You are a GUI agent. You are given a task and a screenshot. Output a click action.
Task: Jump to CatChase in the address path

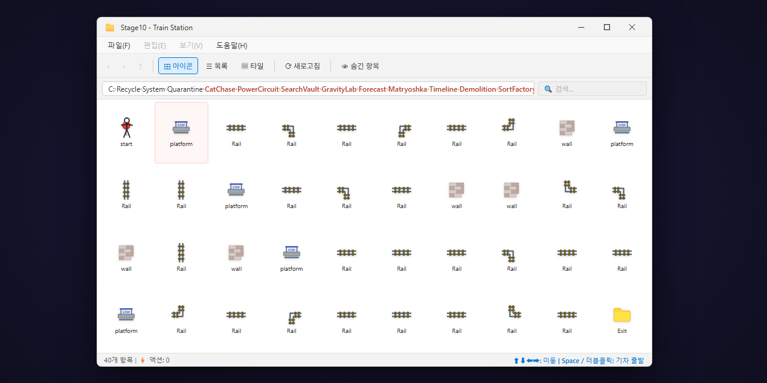(x=220, y=89)
